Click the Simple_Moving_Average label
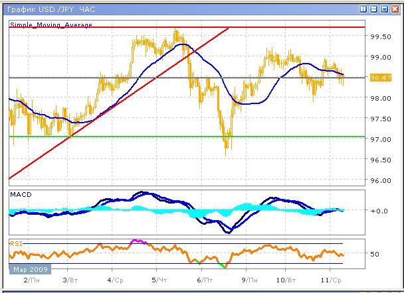404x293 pixels. [x=50, y=25]
